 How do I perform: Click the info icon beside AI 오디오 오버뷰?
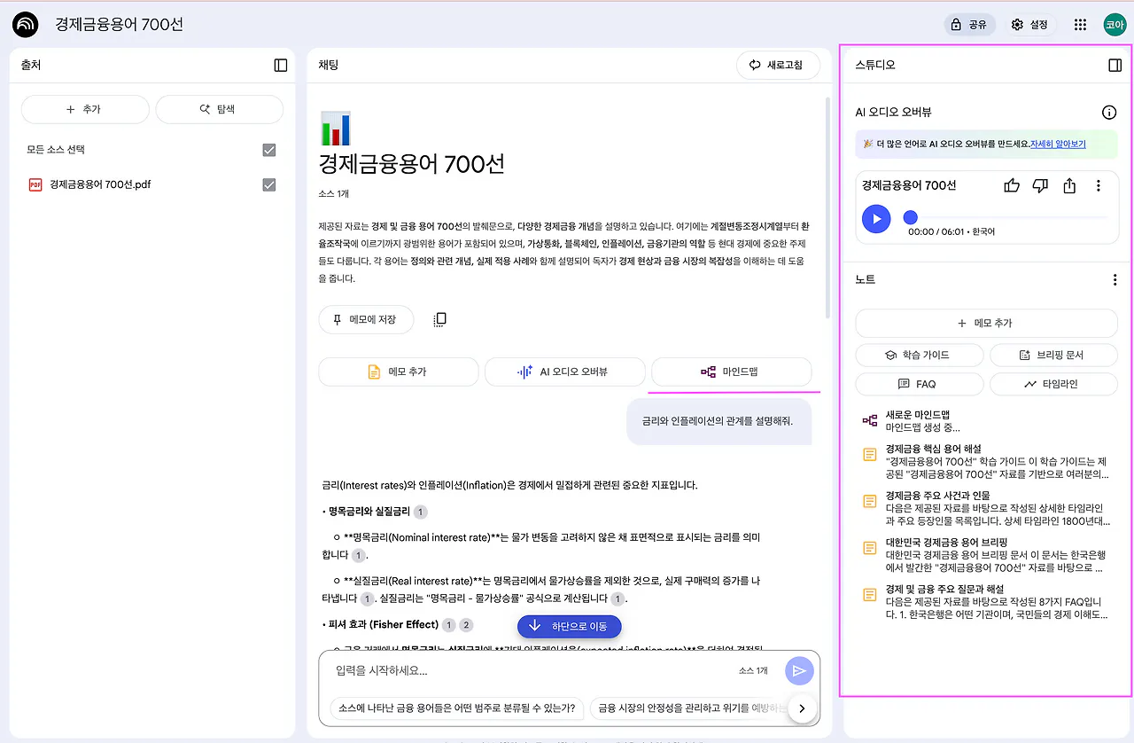point(1108,113)
